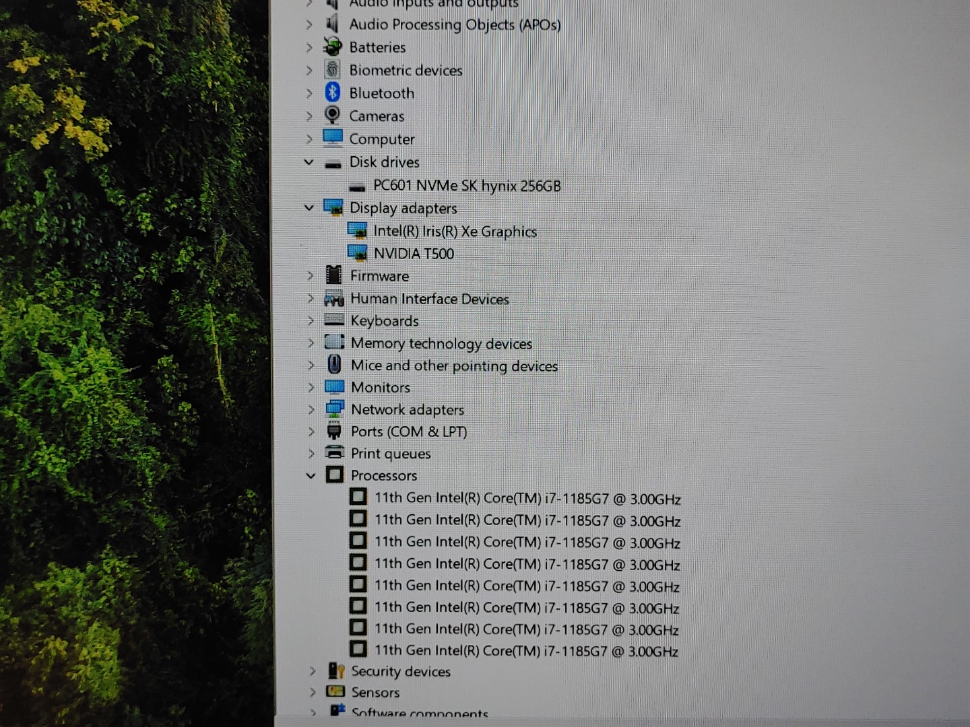Click the Bluetooth category icon
Screen dimensions: 970x727
pyautogui.click(x=332, y=92)
